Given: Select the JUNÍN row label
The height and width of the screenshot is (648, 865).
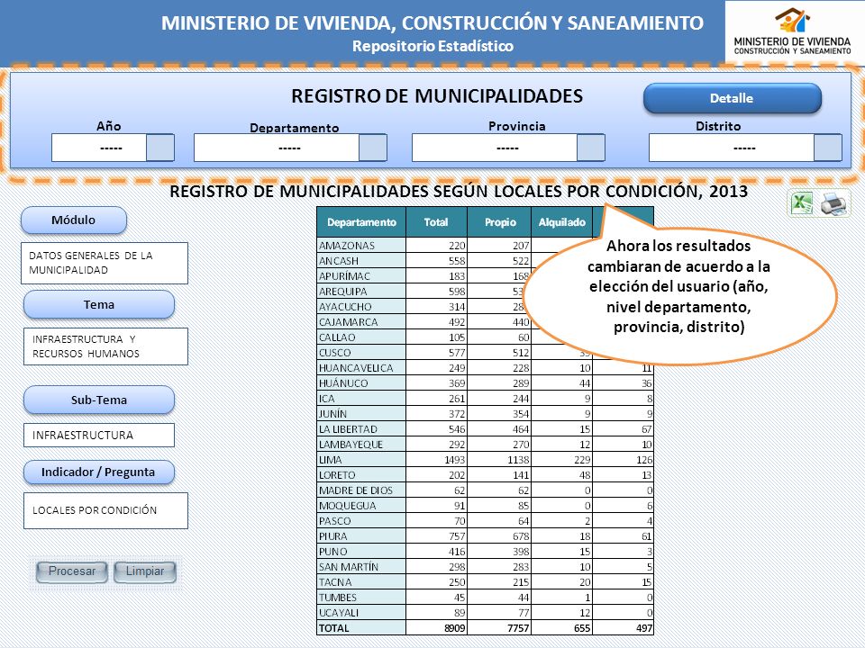Looking at the screenshot, I should (x=361, y=414).
